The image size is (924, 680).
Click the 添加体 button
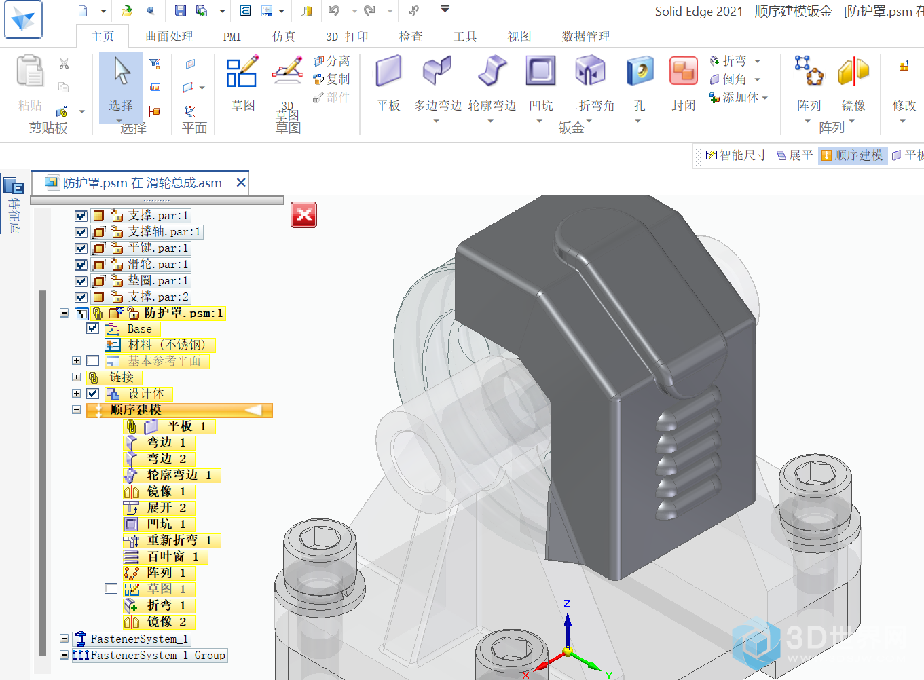(735, 98)
